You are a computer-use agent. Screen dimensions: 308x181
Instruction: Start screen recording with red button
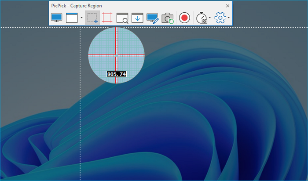click(x=184, y=18)
